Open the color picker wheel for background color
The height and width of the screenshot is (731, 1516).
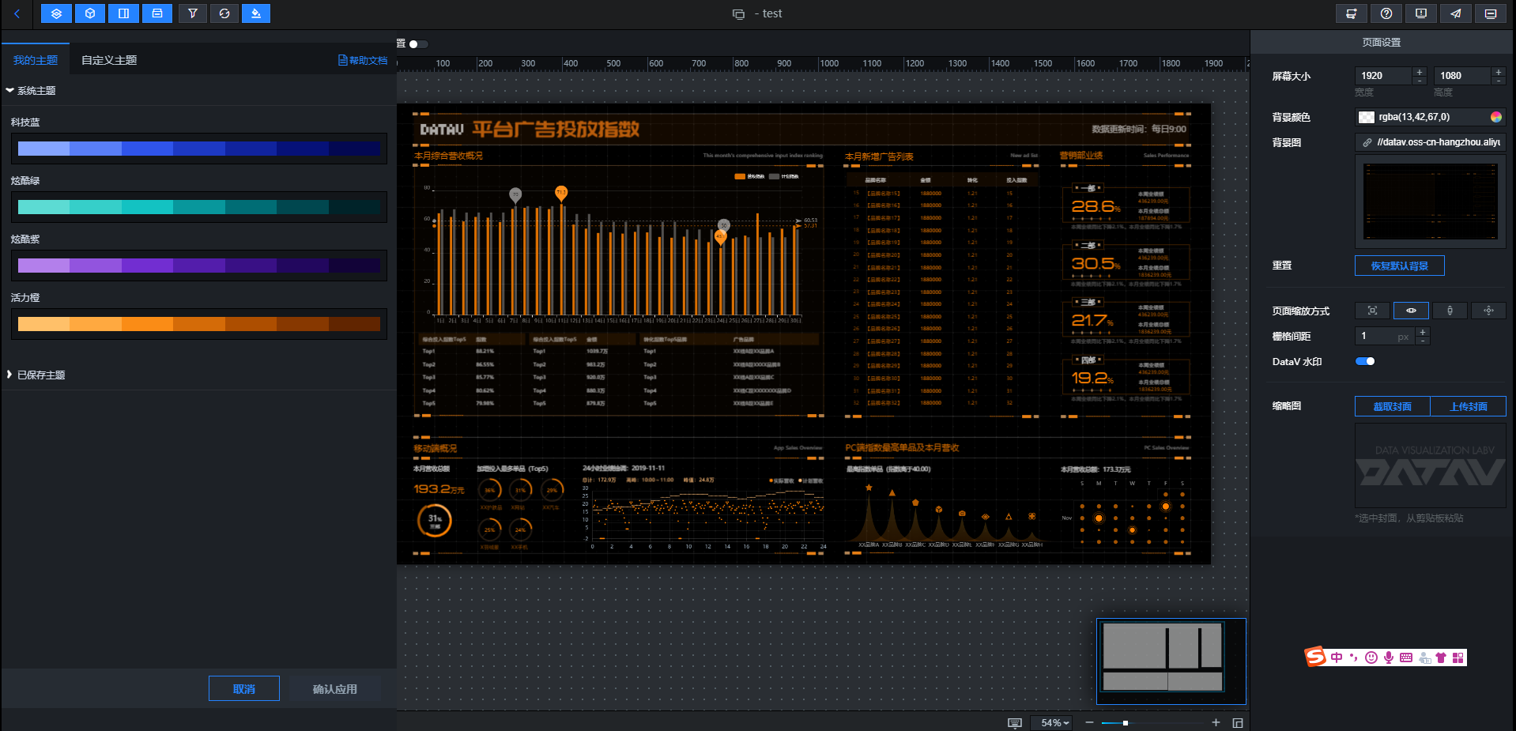(x=1496, y=117)
